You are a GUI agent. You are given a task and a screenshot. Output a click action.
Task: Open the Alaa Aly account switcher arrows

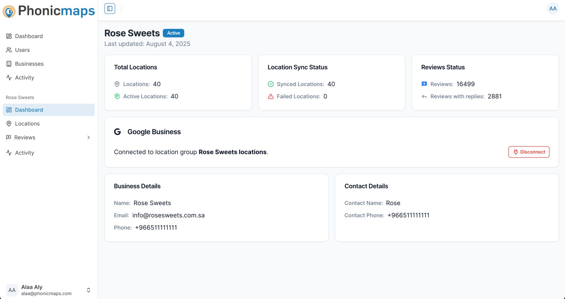pos(88,290)
